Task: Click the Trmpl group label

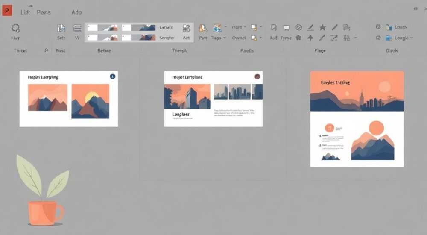Action: pyautogui.click(x=179, y=50)
